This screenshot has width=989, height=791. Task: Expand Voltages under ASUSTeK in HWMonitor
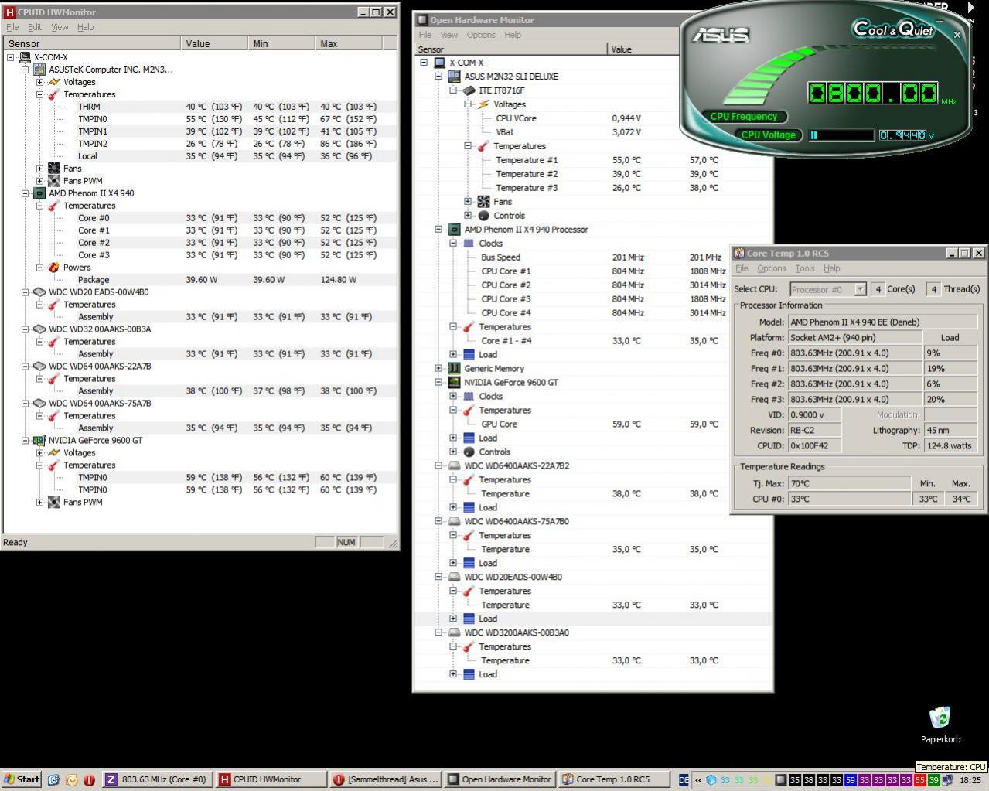coord(39,82)
